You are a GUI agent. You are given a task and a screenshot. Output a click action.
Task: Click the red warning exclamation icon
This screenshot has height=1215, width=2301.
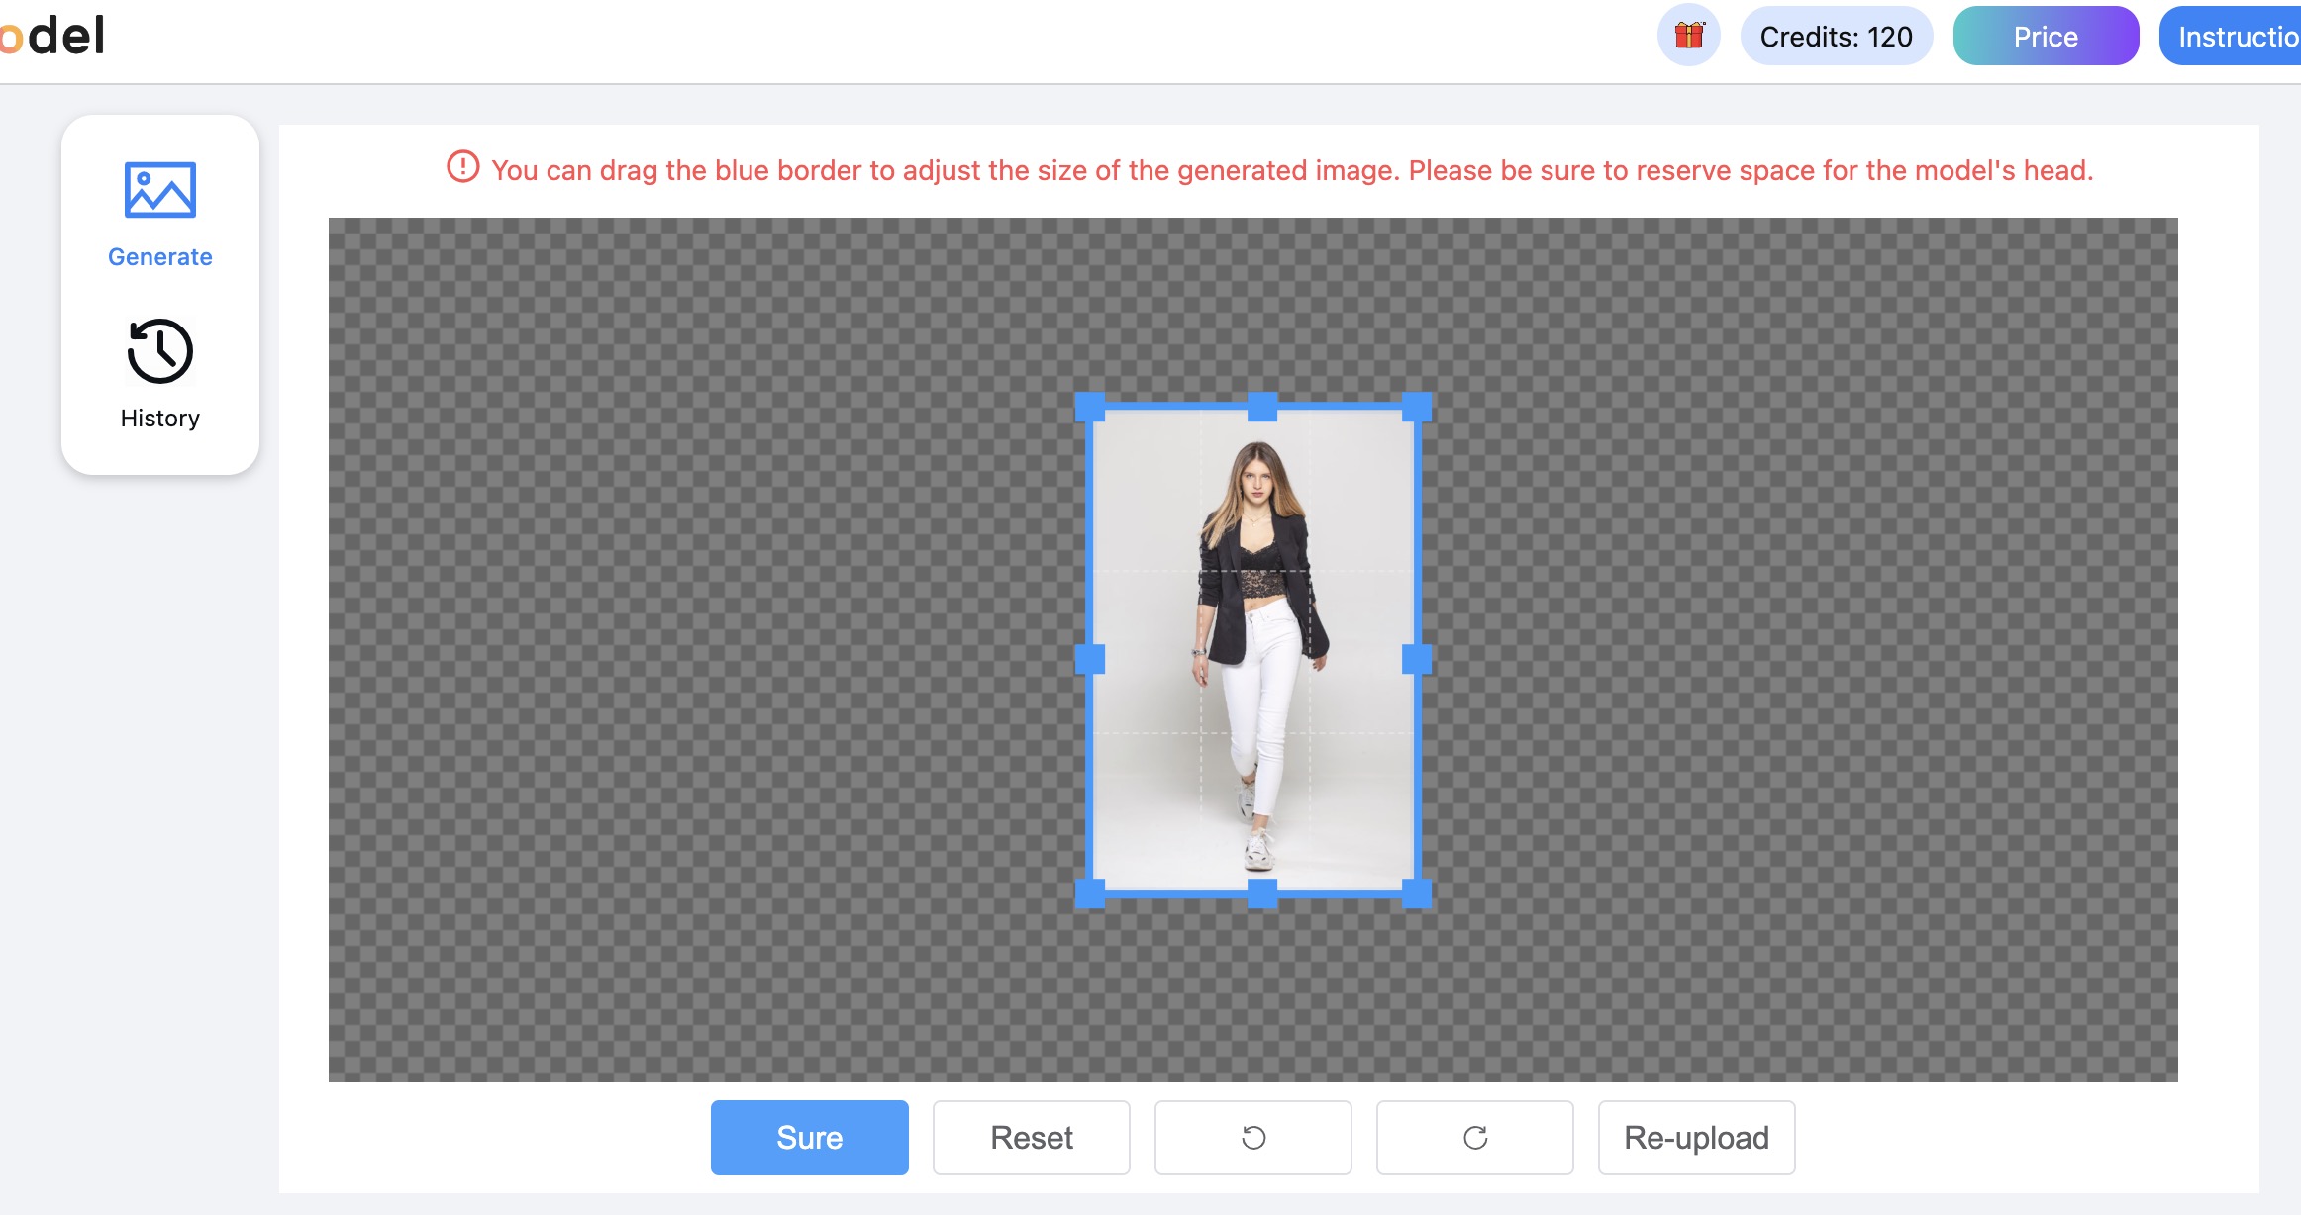tap(463, 167)
